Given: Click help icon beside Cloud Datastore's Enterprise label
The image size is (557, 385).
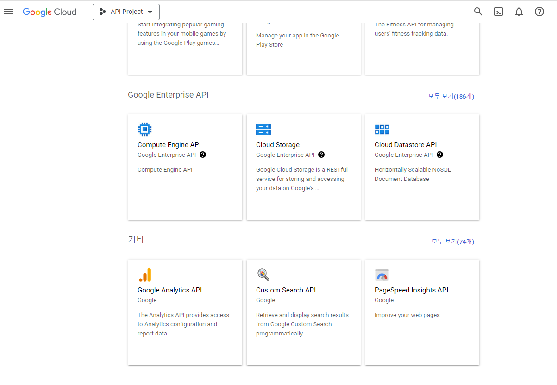Looking at the screenshot, I should 440,155.
